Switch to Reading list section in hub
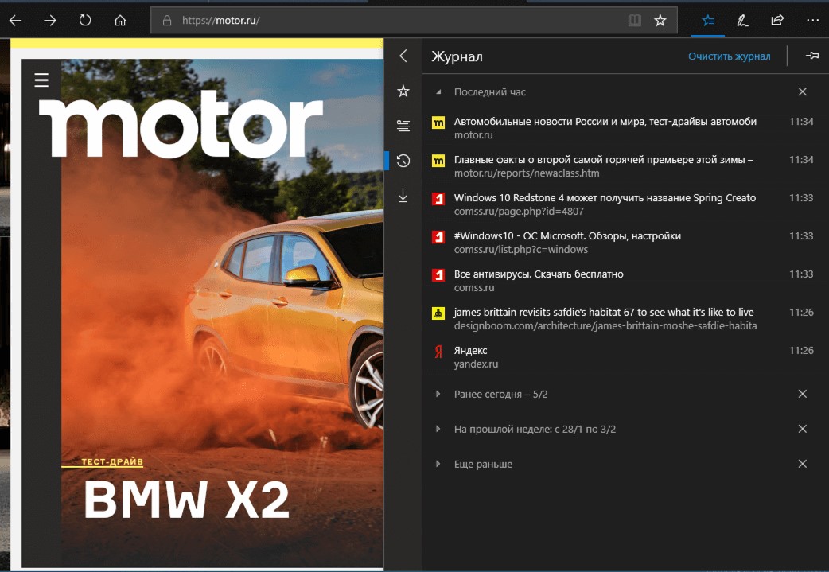829x572 pixels. click(x=403, y=126)
